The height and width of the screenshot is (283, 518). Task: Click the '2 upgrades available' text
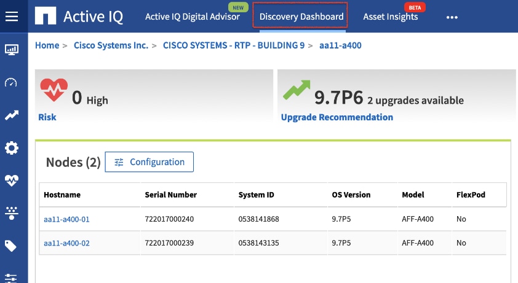tap(416, 100)
